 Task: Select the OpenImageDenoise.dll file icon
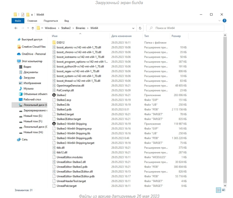(54, 86)
